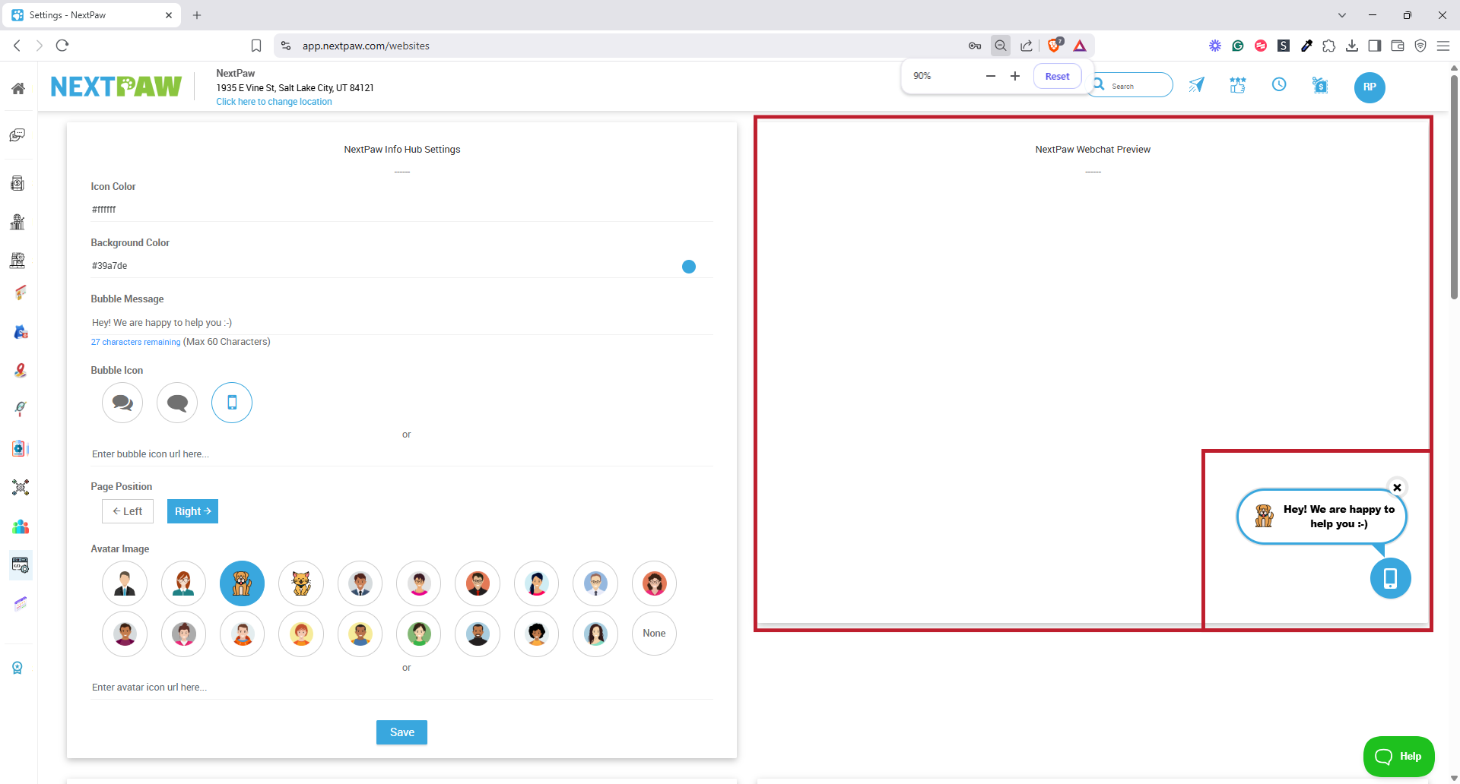Open the RP profile avatar

pos(1370,87)
